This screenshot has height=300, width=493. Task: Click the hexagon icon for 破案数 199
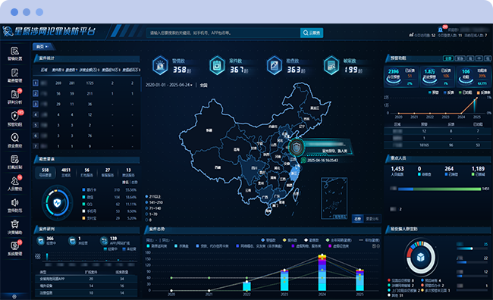click(331, 65)
